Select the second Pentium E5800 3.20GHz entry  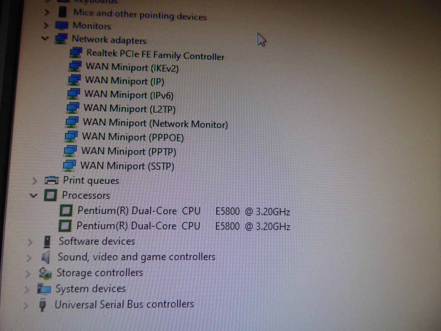(183, 226)
